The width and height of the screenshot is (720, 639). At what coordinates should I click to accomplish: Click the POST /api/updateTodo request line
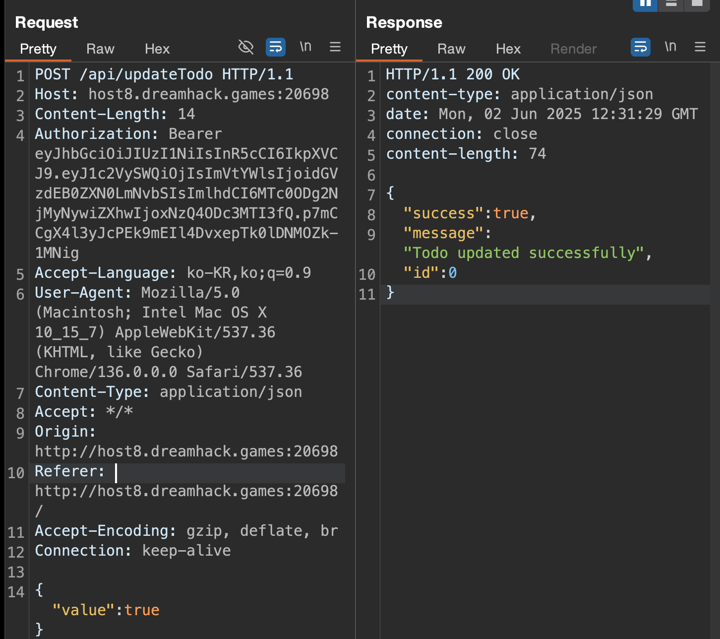tap(164, 74)
